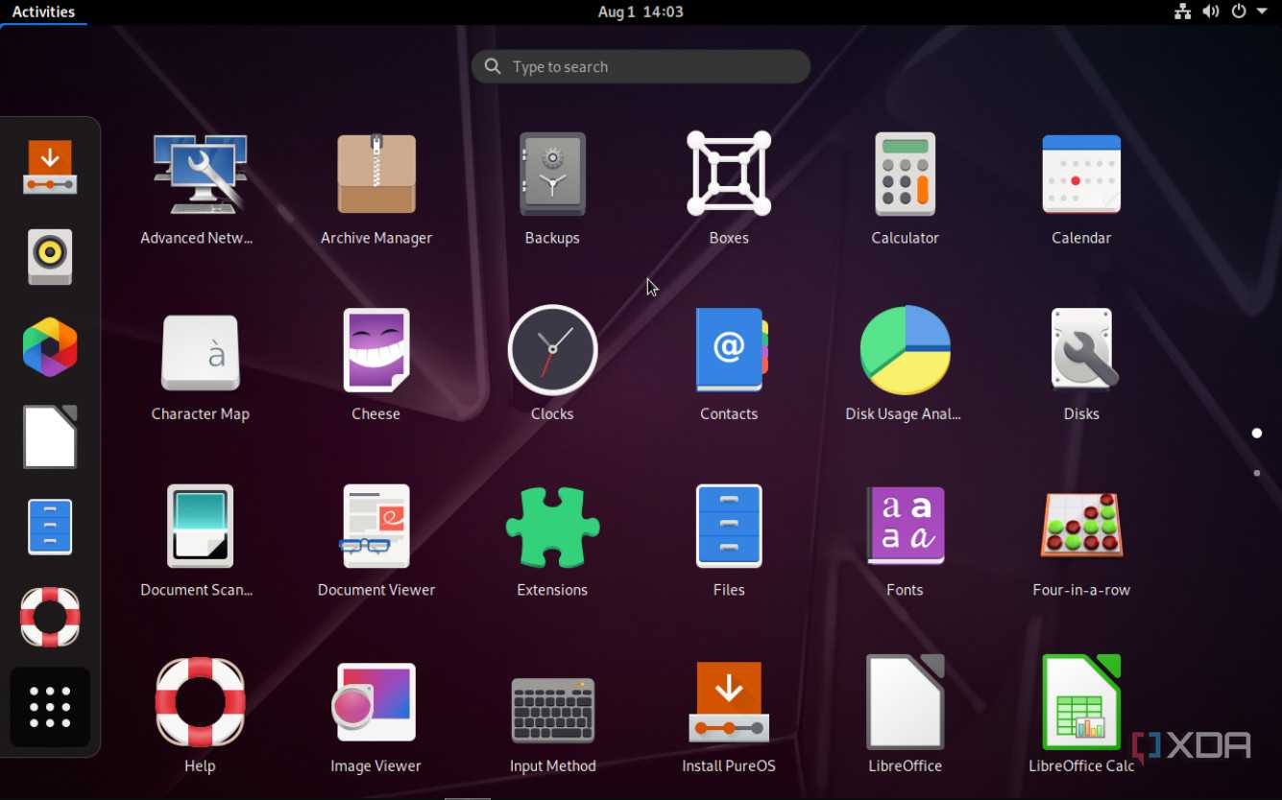Expand the system menu dropdown arrow
Image resolution: width=1282 pixels, height=800 pixels.
click(1262, 12)
